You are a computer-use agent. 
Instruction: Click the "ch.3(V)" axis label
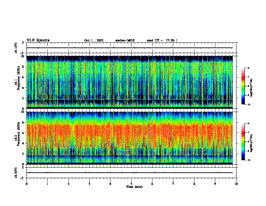tap(16, 173)
